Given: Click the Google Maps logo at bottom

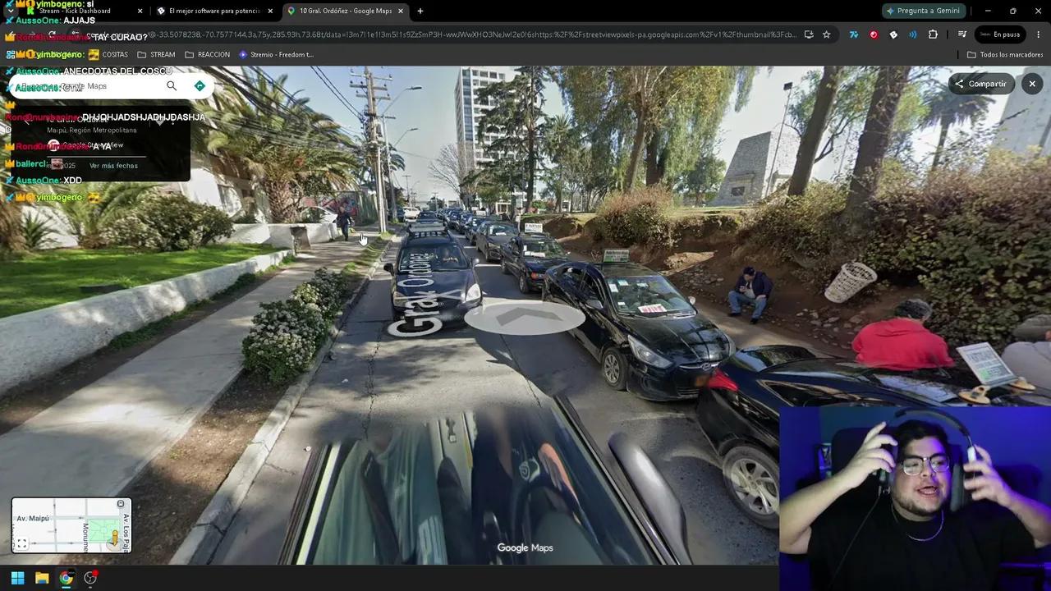Looking at the screenshot, I should [525, 548].
